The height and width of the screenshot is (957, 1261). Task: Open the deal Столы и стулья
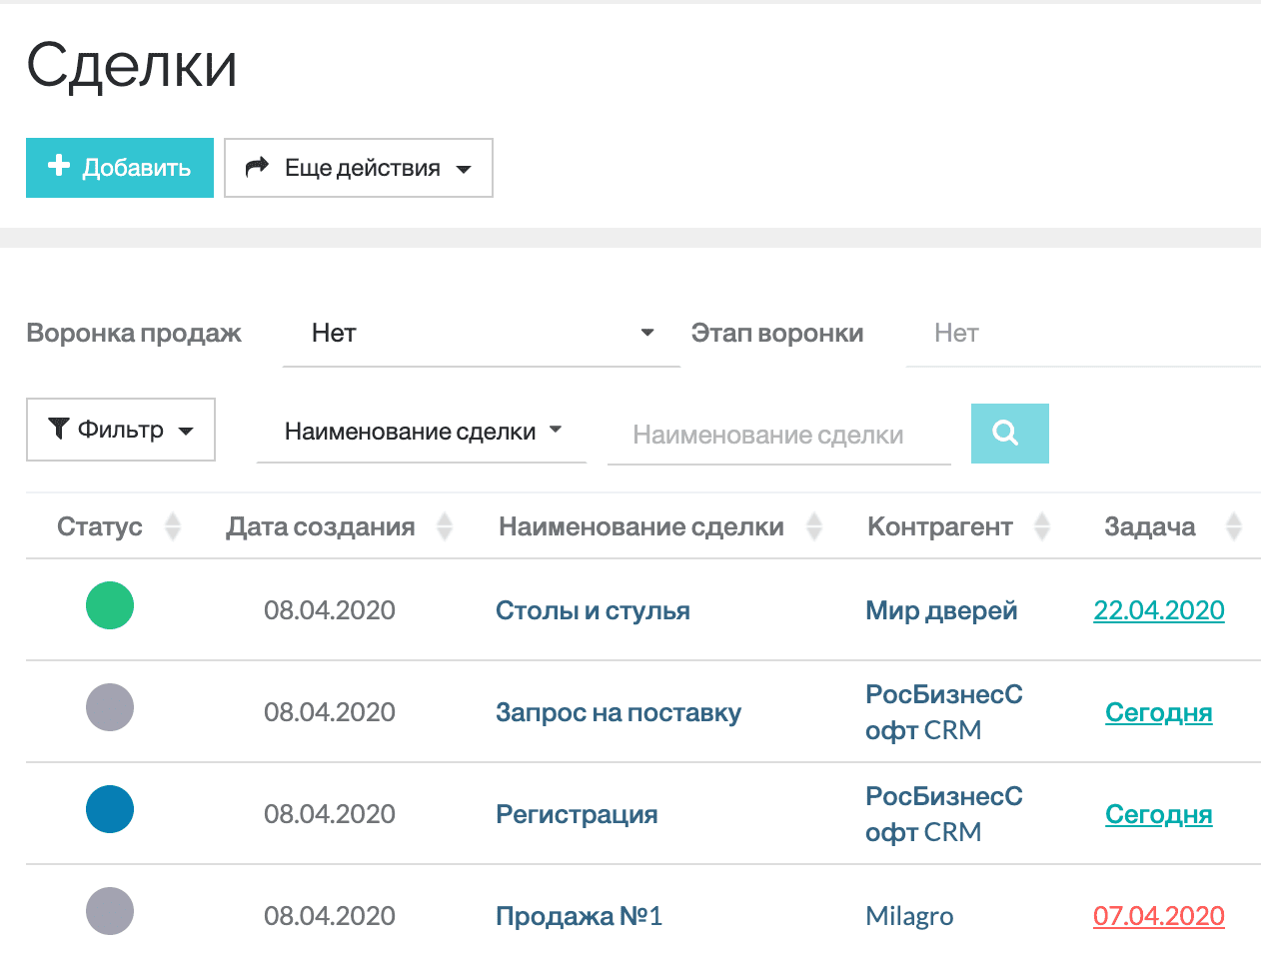click(x=593, y=610)
